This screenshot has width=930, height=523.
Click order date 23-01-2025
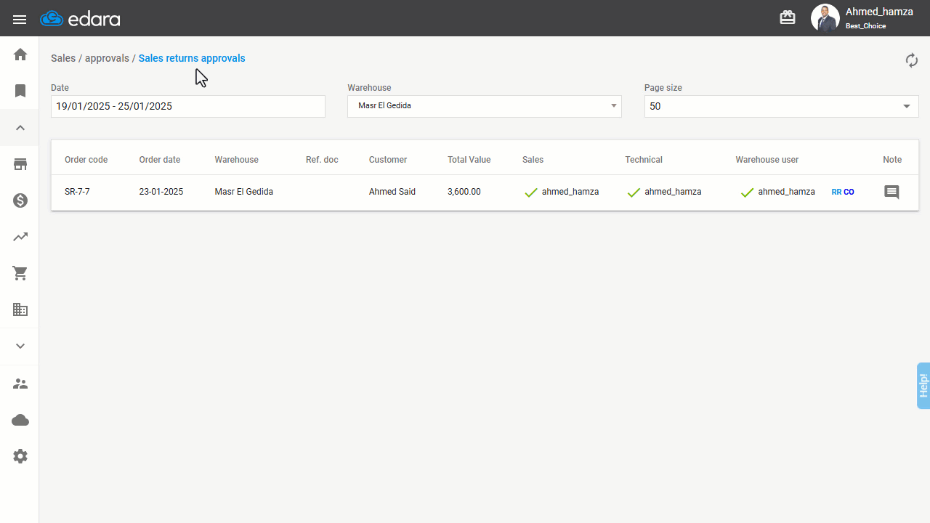click(x=161, y=192)
